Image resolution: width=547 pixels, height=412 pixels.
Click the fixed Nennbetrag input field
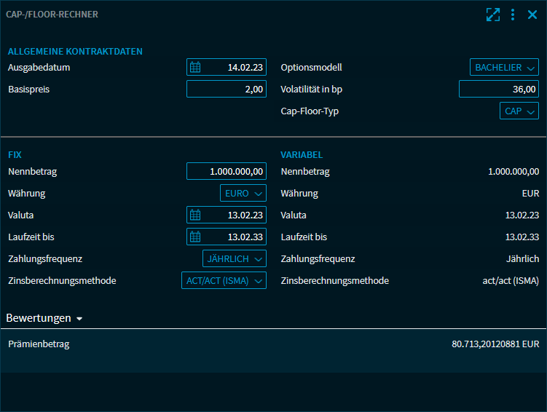(x=227, y=172)
